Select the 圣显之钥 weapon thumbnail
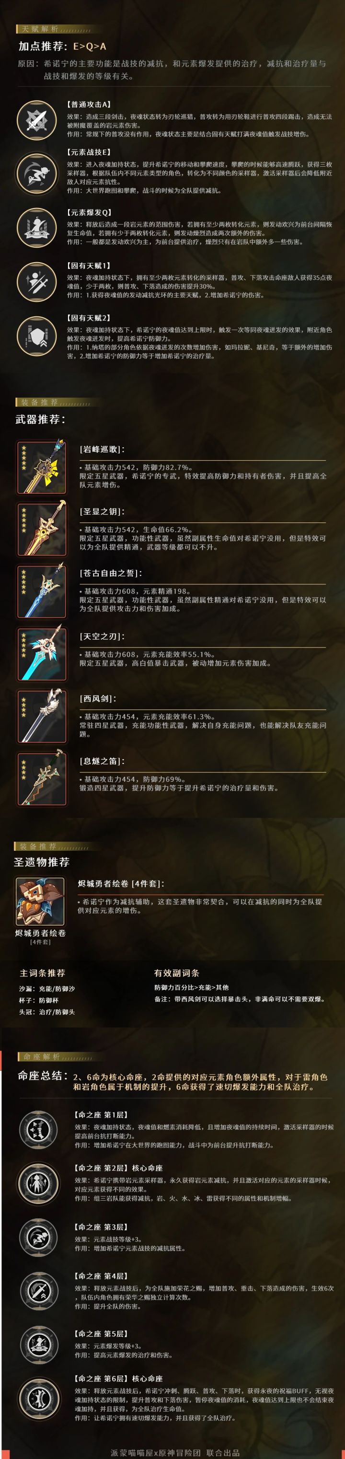This screenshot has height=1459, width=345. pos(41,529)
